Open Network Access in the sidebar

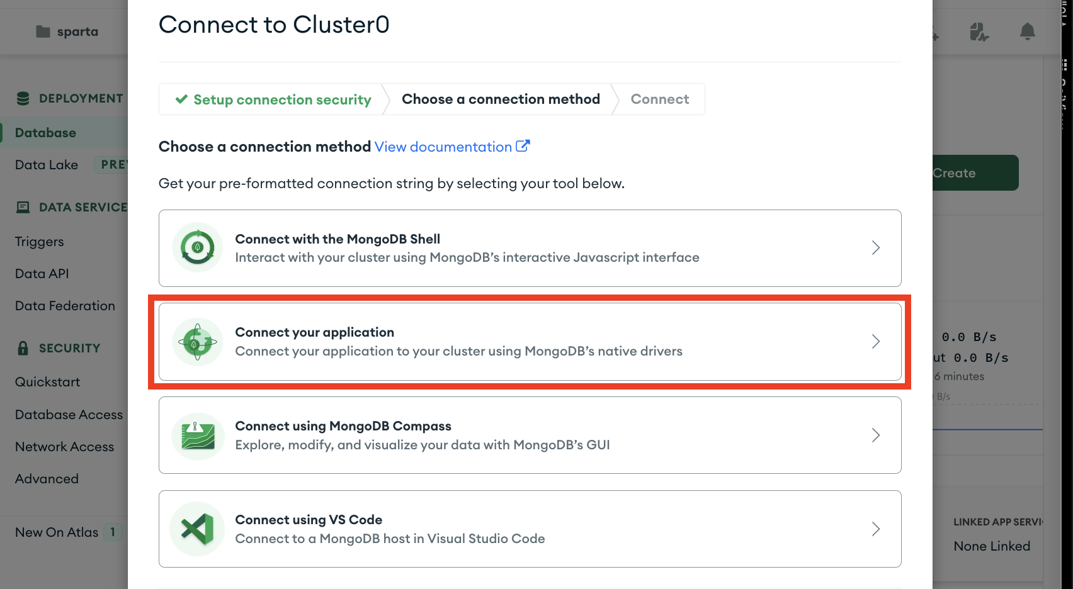65,447
